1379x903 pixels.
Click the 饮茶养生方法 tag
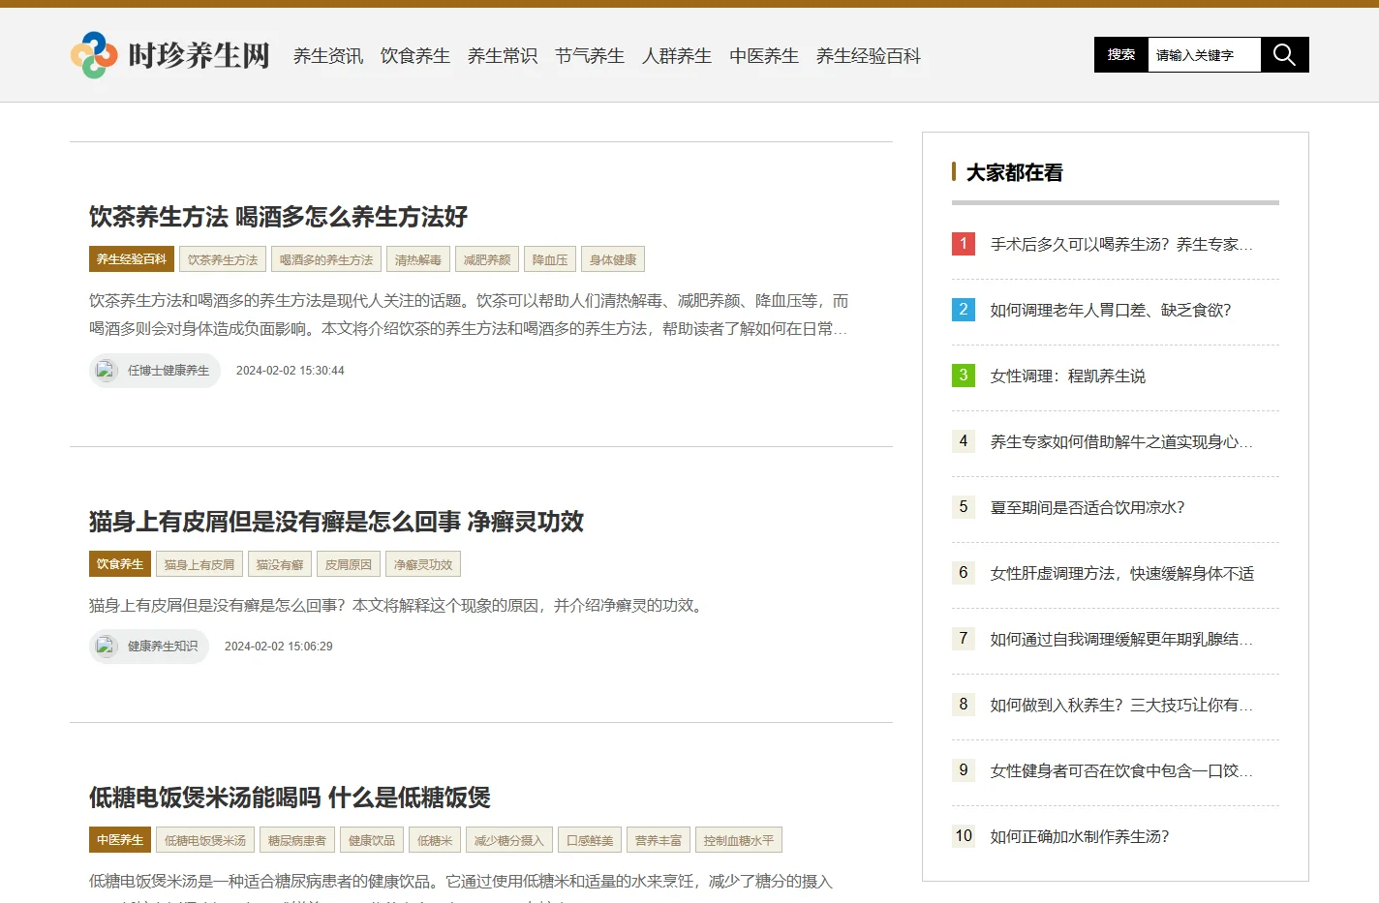[x=223, y=259]
